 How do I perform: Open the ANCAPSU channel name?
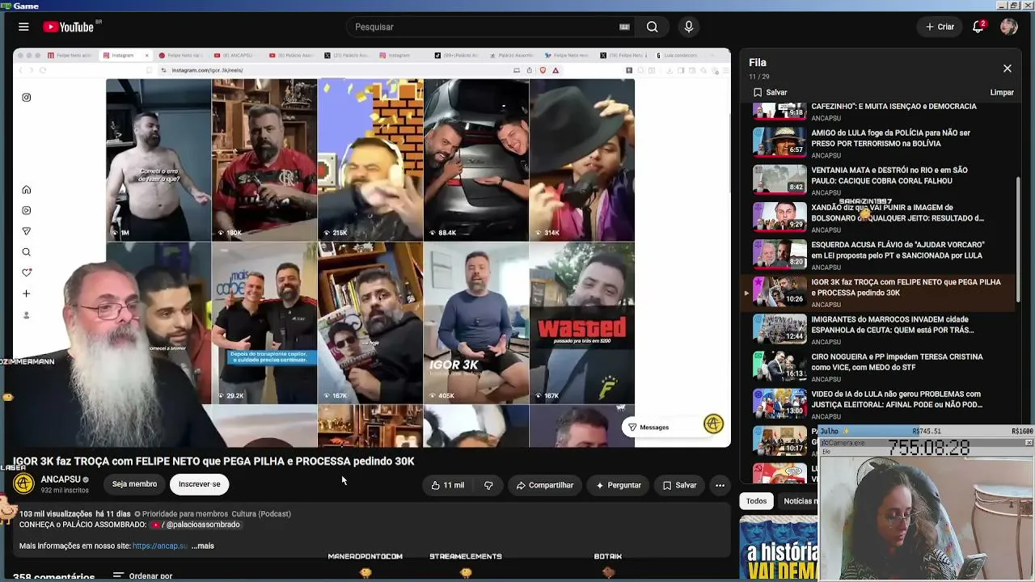[x=60, y=479]
